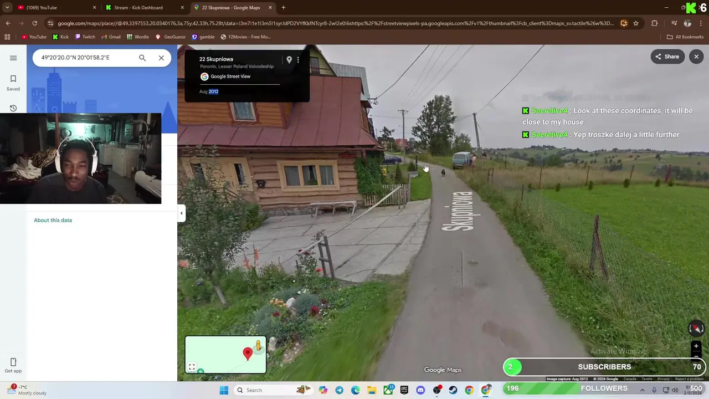This screenshot has height=399, width=709.
Task: Expand the minimap with fullscreen icon
Action: click(x=192, y=367)
